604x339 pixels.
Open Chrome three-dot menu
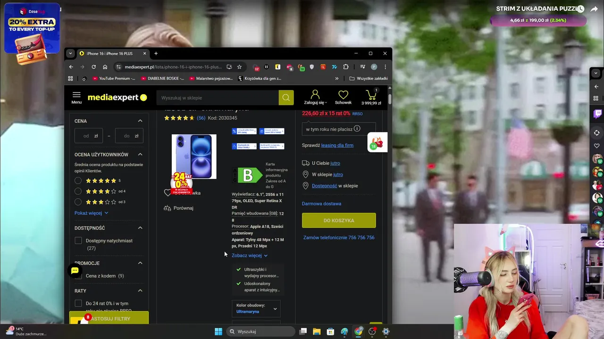point(385,67)
